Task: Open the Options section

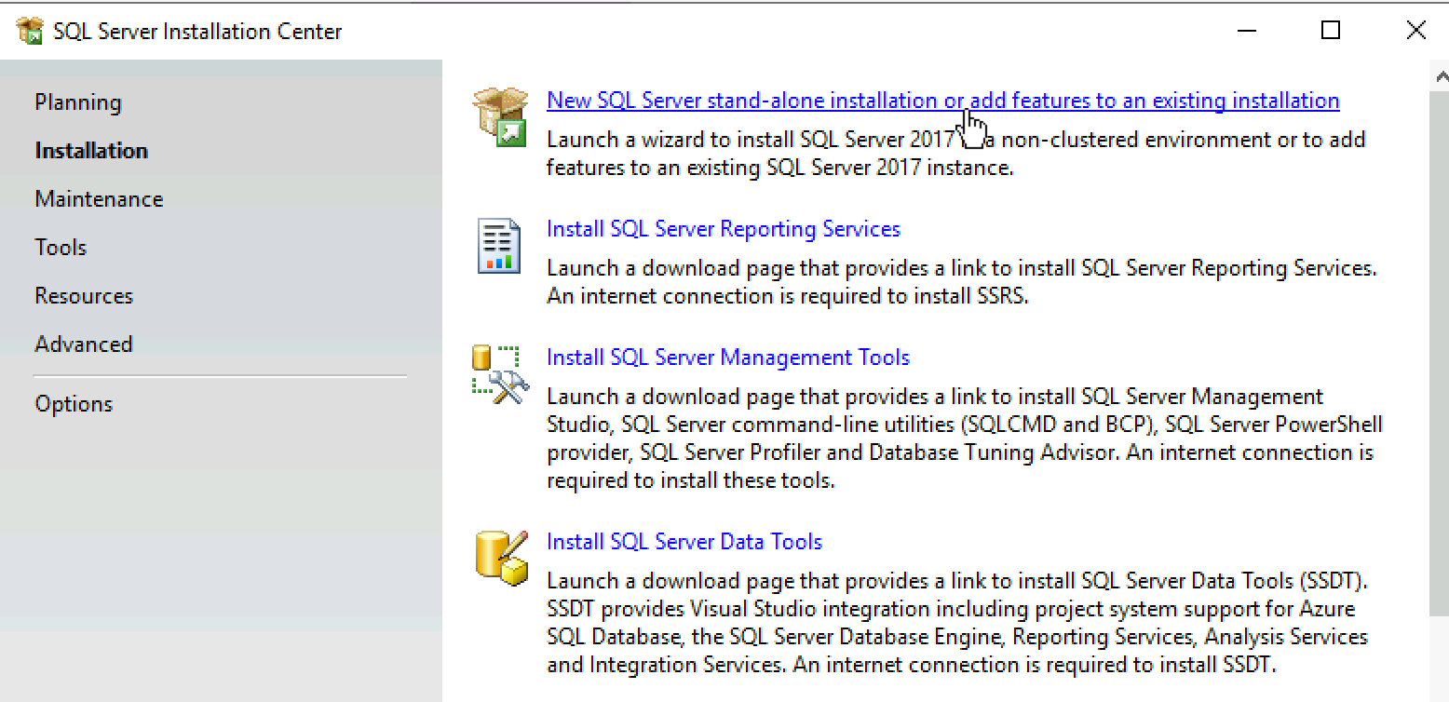Action: point(74,404)
